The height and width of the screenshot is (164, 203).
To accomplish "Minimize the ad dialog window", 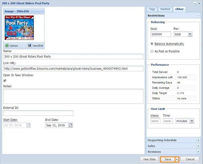I will (x=195, y=3).
